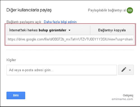
Task: Open the "Gelişmiş" advanced settings link
Action: point(128,96)
